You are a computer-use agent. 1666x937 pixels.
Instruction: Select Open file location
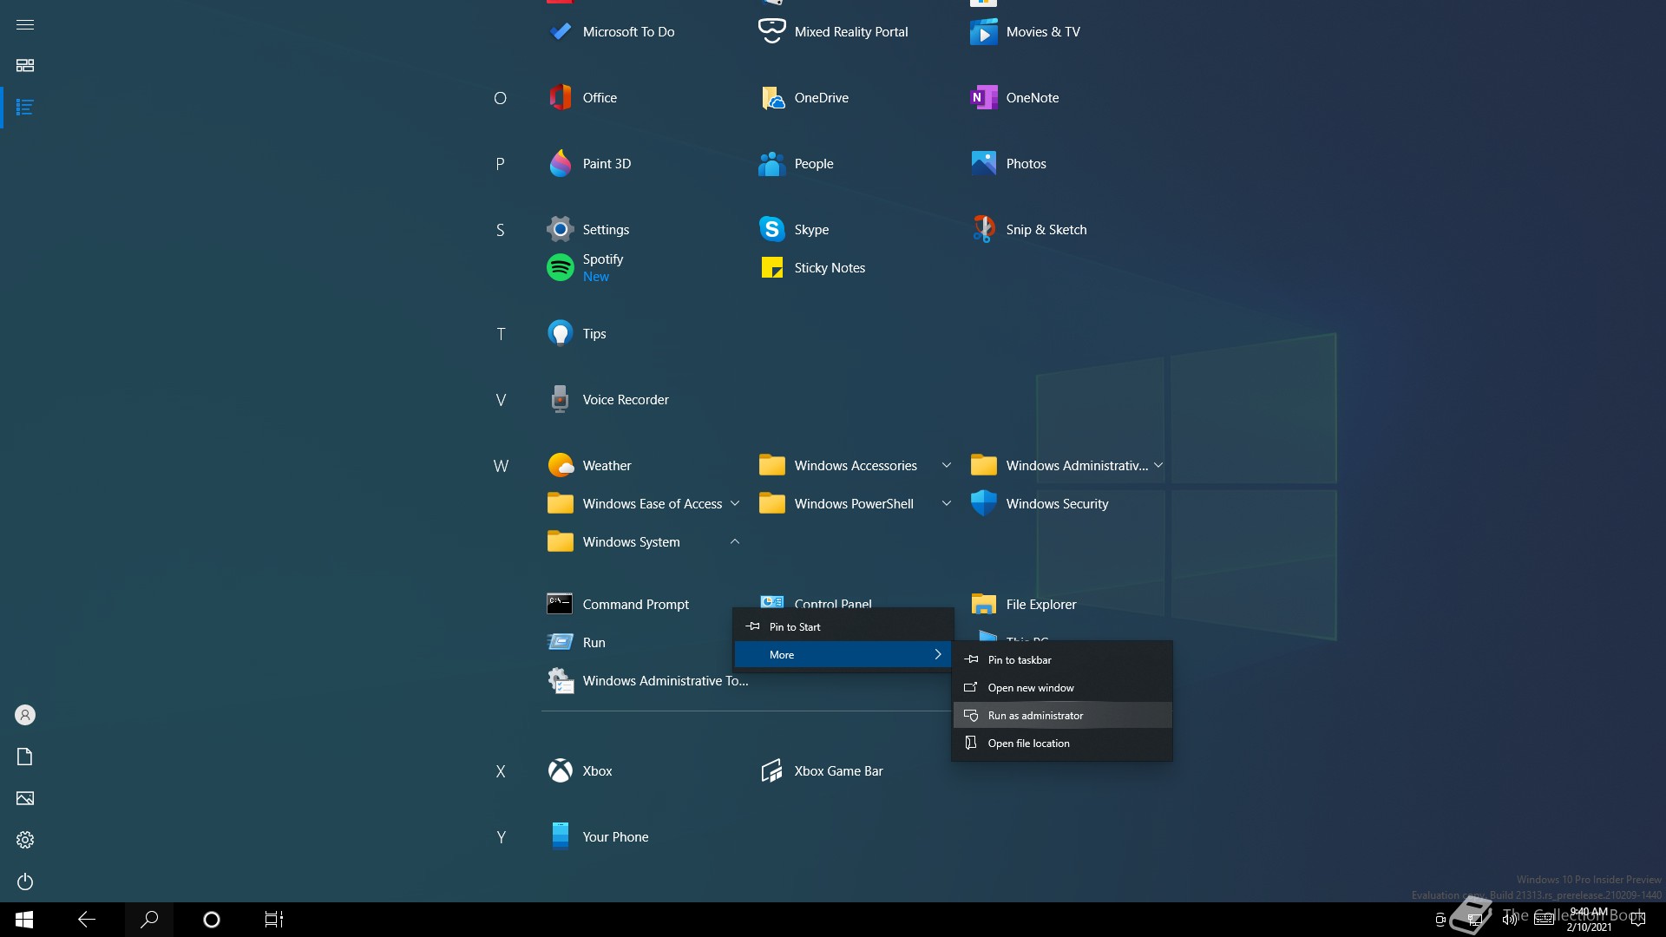tap(1062, 744)
